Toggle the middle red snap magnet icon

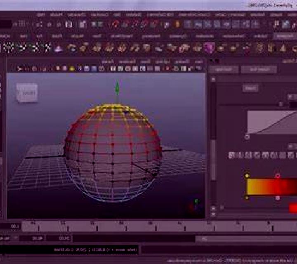(x=135, y=24)
